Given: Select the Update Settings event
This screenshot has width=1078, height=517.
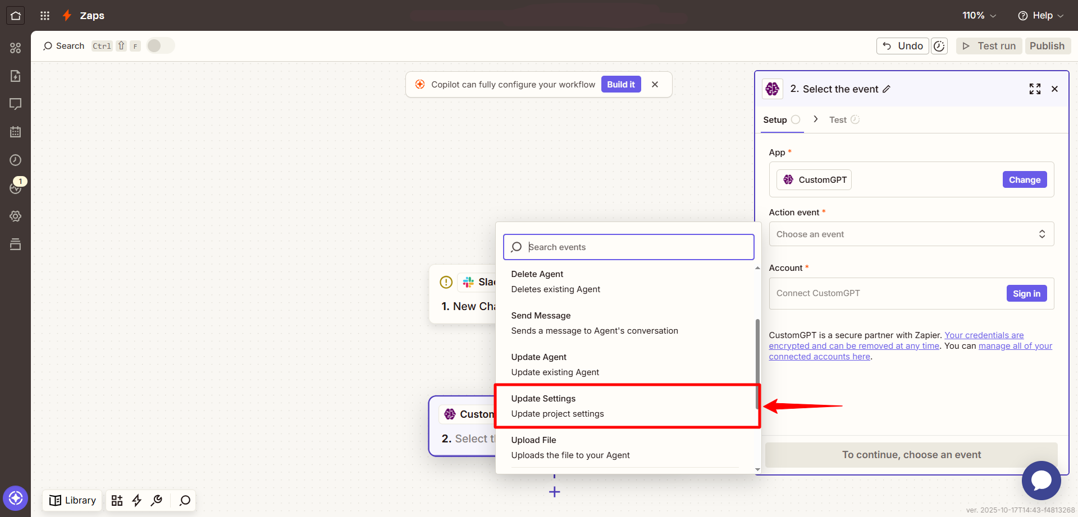Looking at the screenshot, I should click(626, 406).
